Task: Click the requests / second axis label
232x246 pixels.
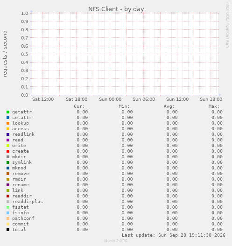Action: (5, 54)
